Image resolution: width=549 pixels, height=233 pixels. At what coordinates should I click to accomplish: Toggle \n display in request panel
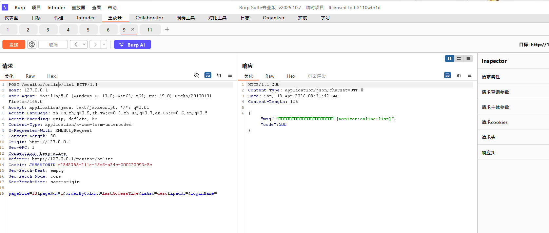point(219,75)
